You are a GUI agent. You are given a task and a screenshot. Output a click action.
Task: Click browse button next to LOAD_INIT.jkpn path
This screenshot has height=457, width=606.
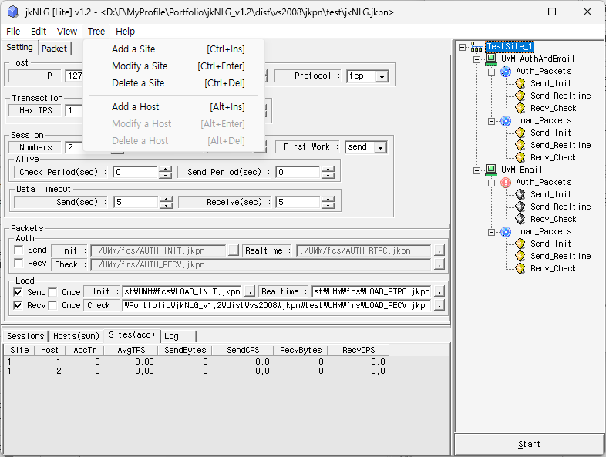click(x=249, y=292)
